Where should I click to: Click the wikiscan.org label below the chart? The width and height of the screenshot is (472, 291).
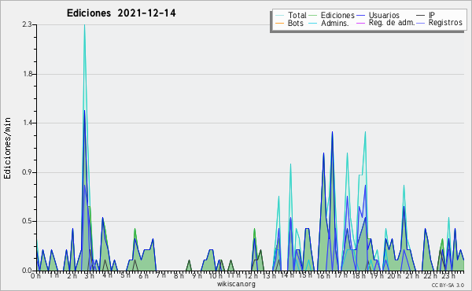coord(236,284)
